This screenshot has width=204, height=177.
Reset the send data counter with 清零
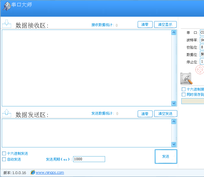pos(145,114)
